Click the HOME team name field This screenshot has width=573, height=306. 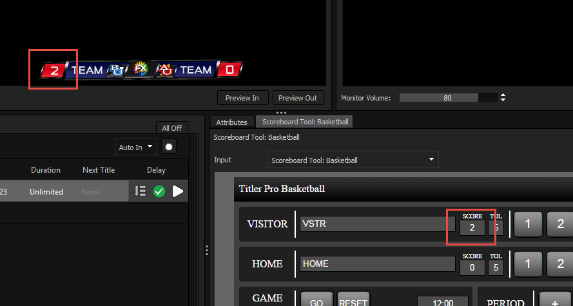[378, 263]
